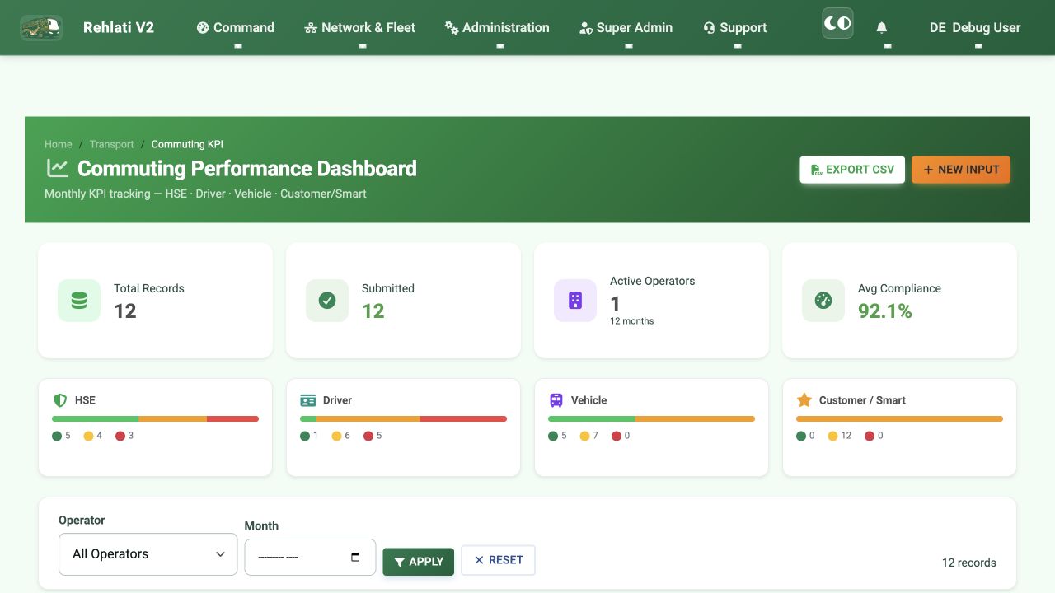Click the New Input button
The height and width of the screenshot is (593, 1055).
coord(961,170)
